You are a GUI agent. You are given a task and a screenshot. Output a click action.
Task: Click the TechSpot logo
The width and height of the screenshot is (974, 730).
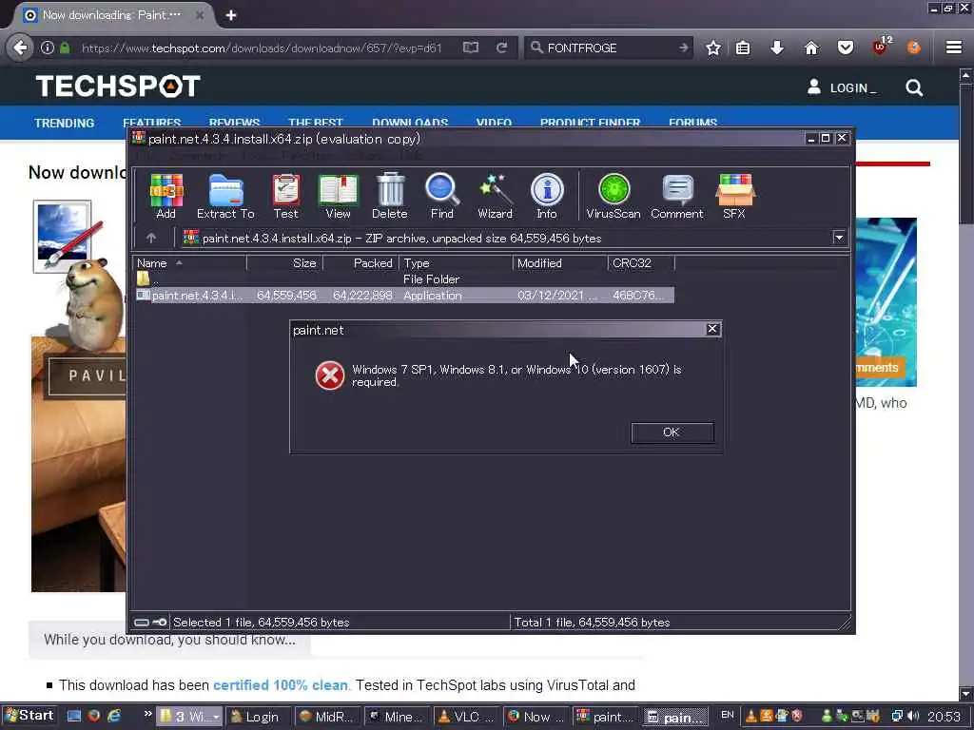point(118,86)
